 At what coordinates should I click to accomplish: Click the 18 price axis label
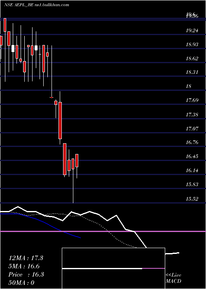(x=189, y=86)
